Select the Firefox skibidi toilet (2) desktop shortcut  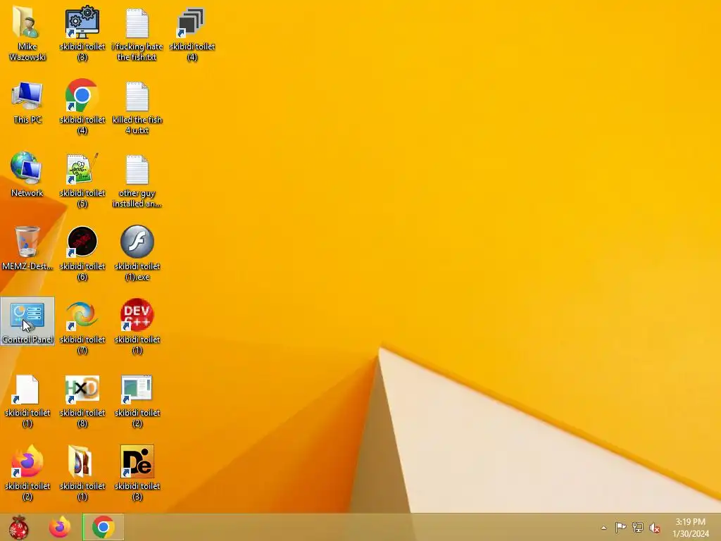tap(27, 474)
